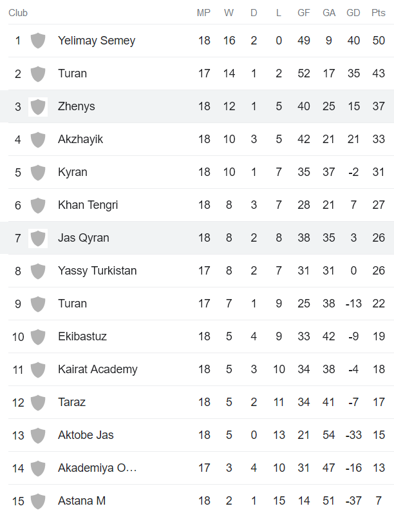Select the Jas Qyran crest icon

[x=38, y=238]
